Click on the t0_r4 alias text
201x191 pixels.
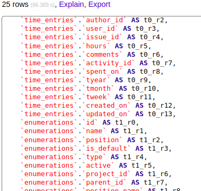(x=150, y=37)
